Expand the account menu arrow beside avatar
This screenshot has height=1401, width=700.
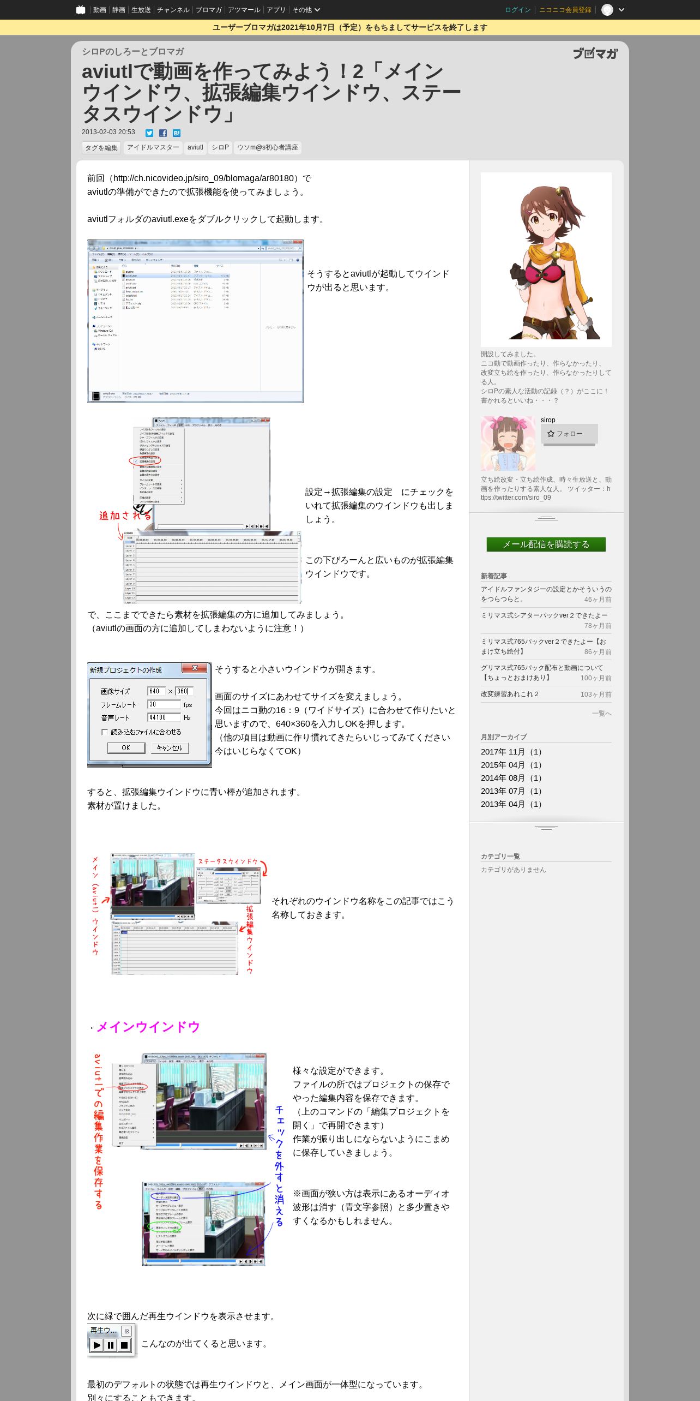[x=621, y=10]
